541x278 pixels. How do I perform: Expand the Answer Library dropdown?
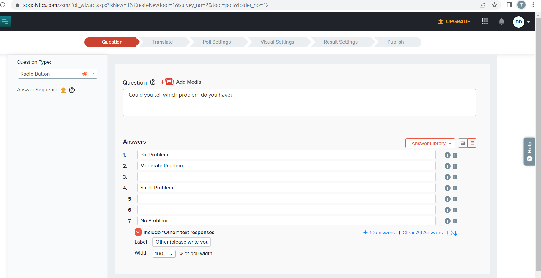tap(430, 143)
